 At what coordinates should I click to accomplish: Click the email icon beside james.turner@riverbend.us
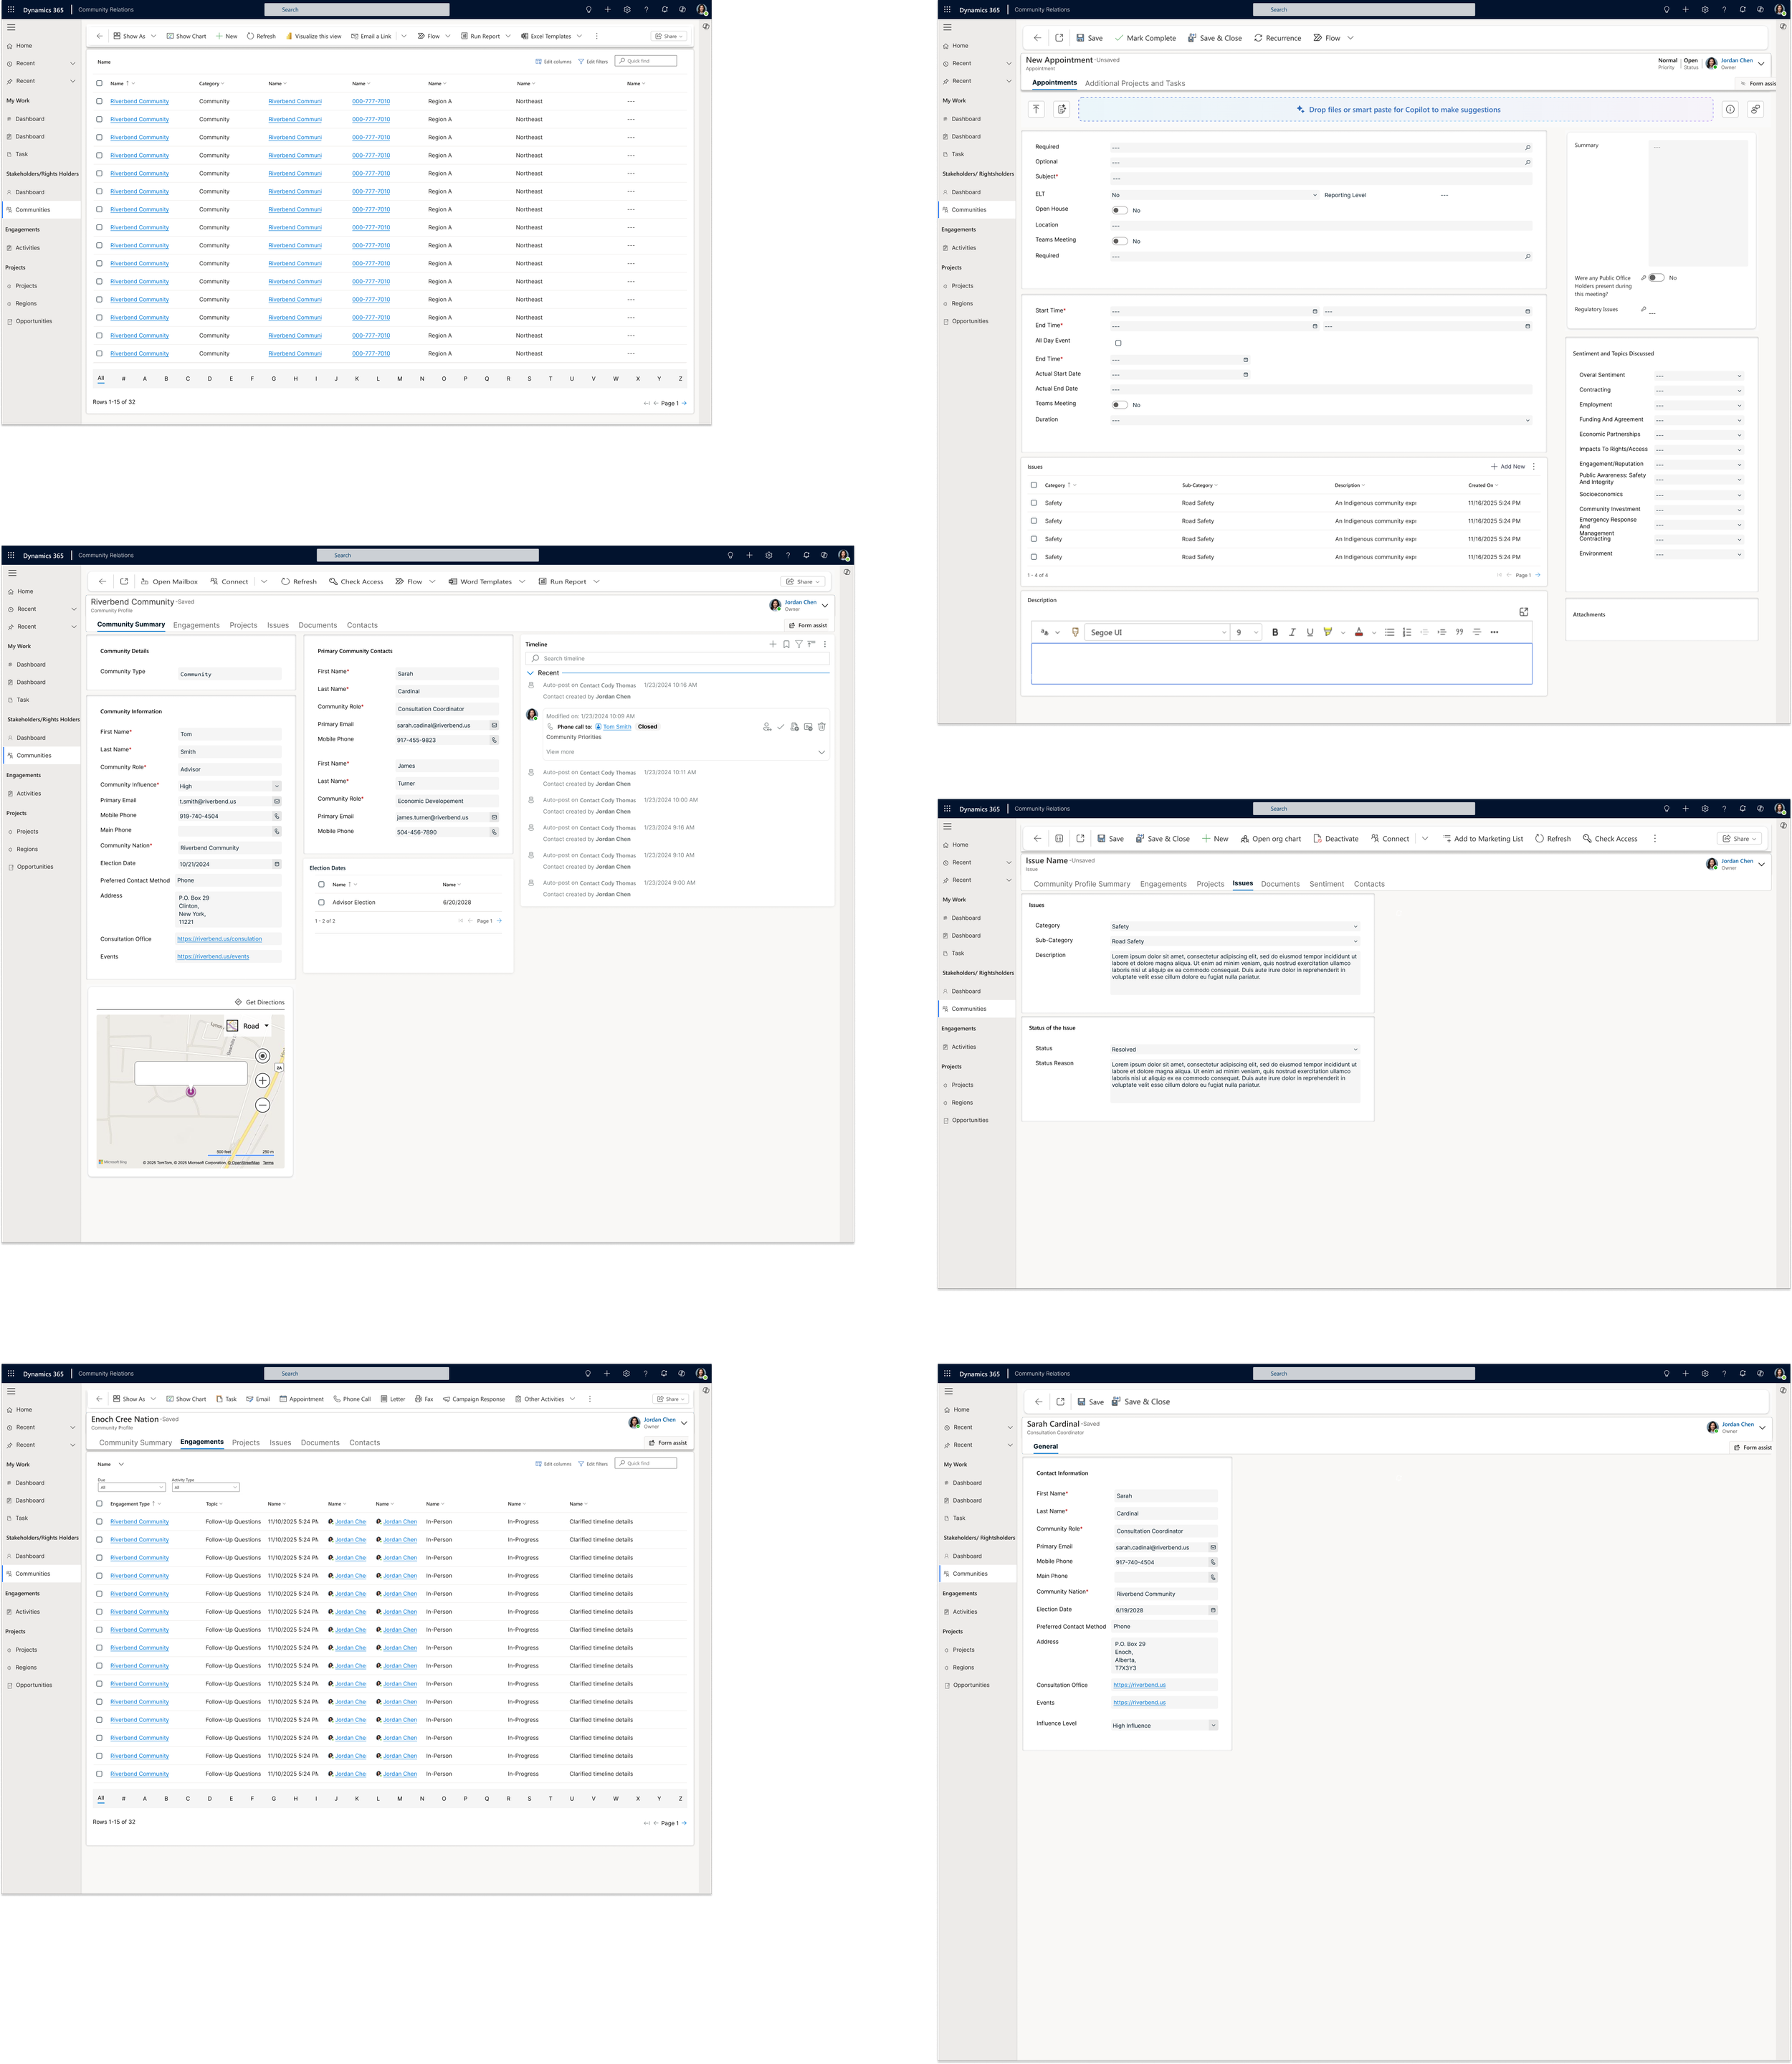[x=494, y=817]
